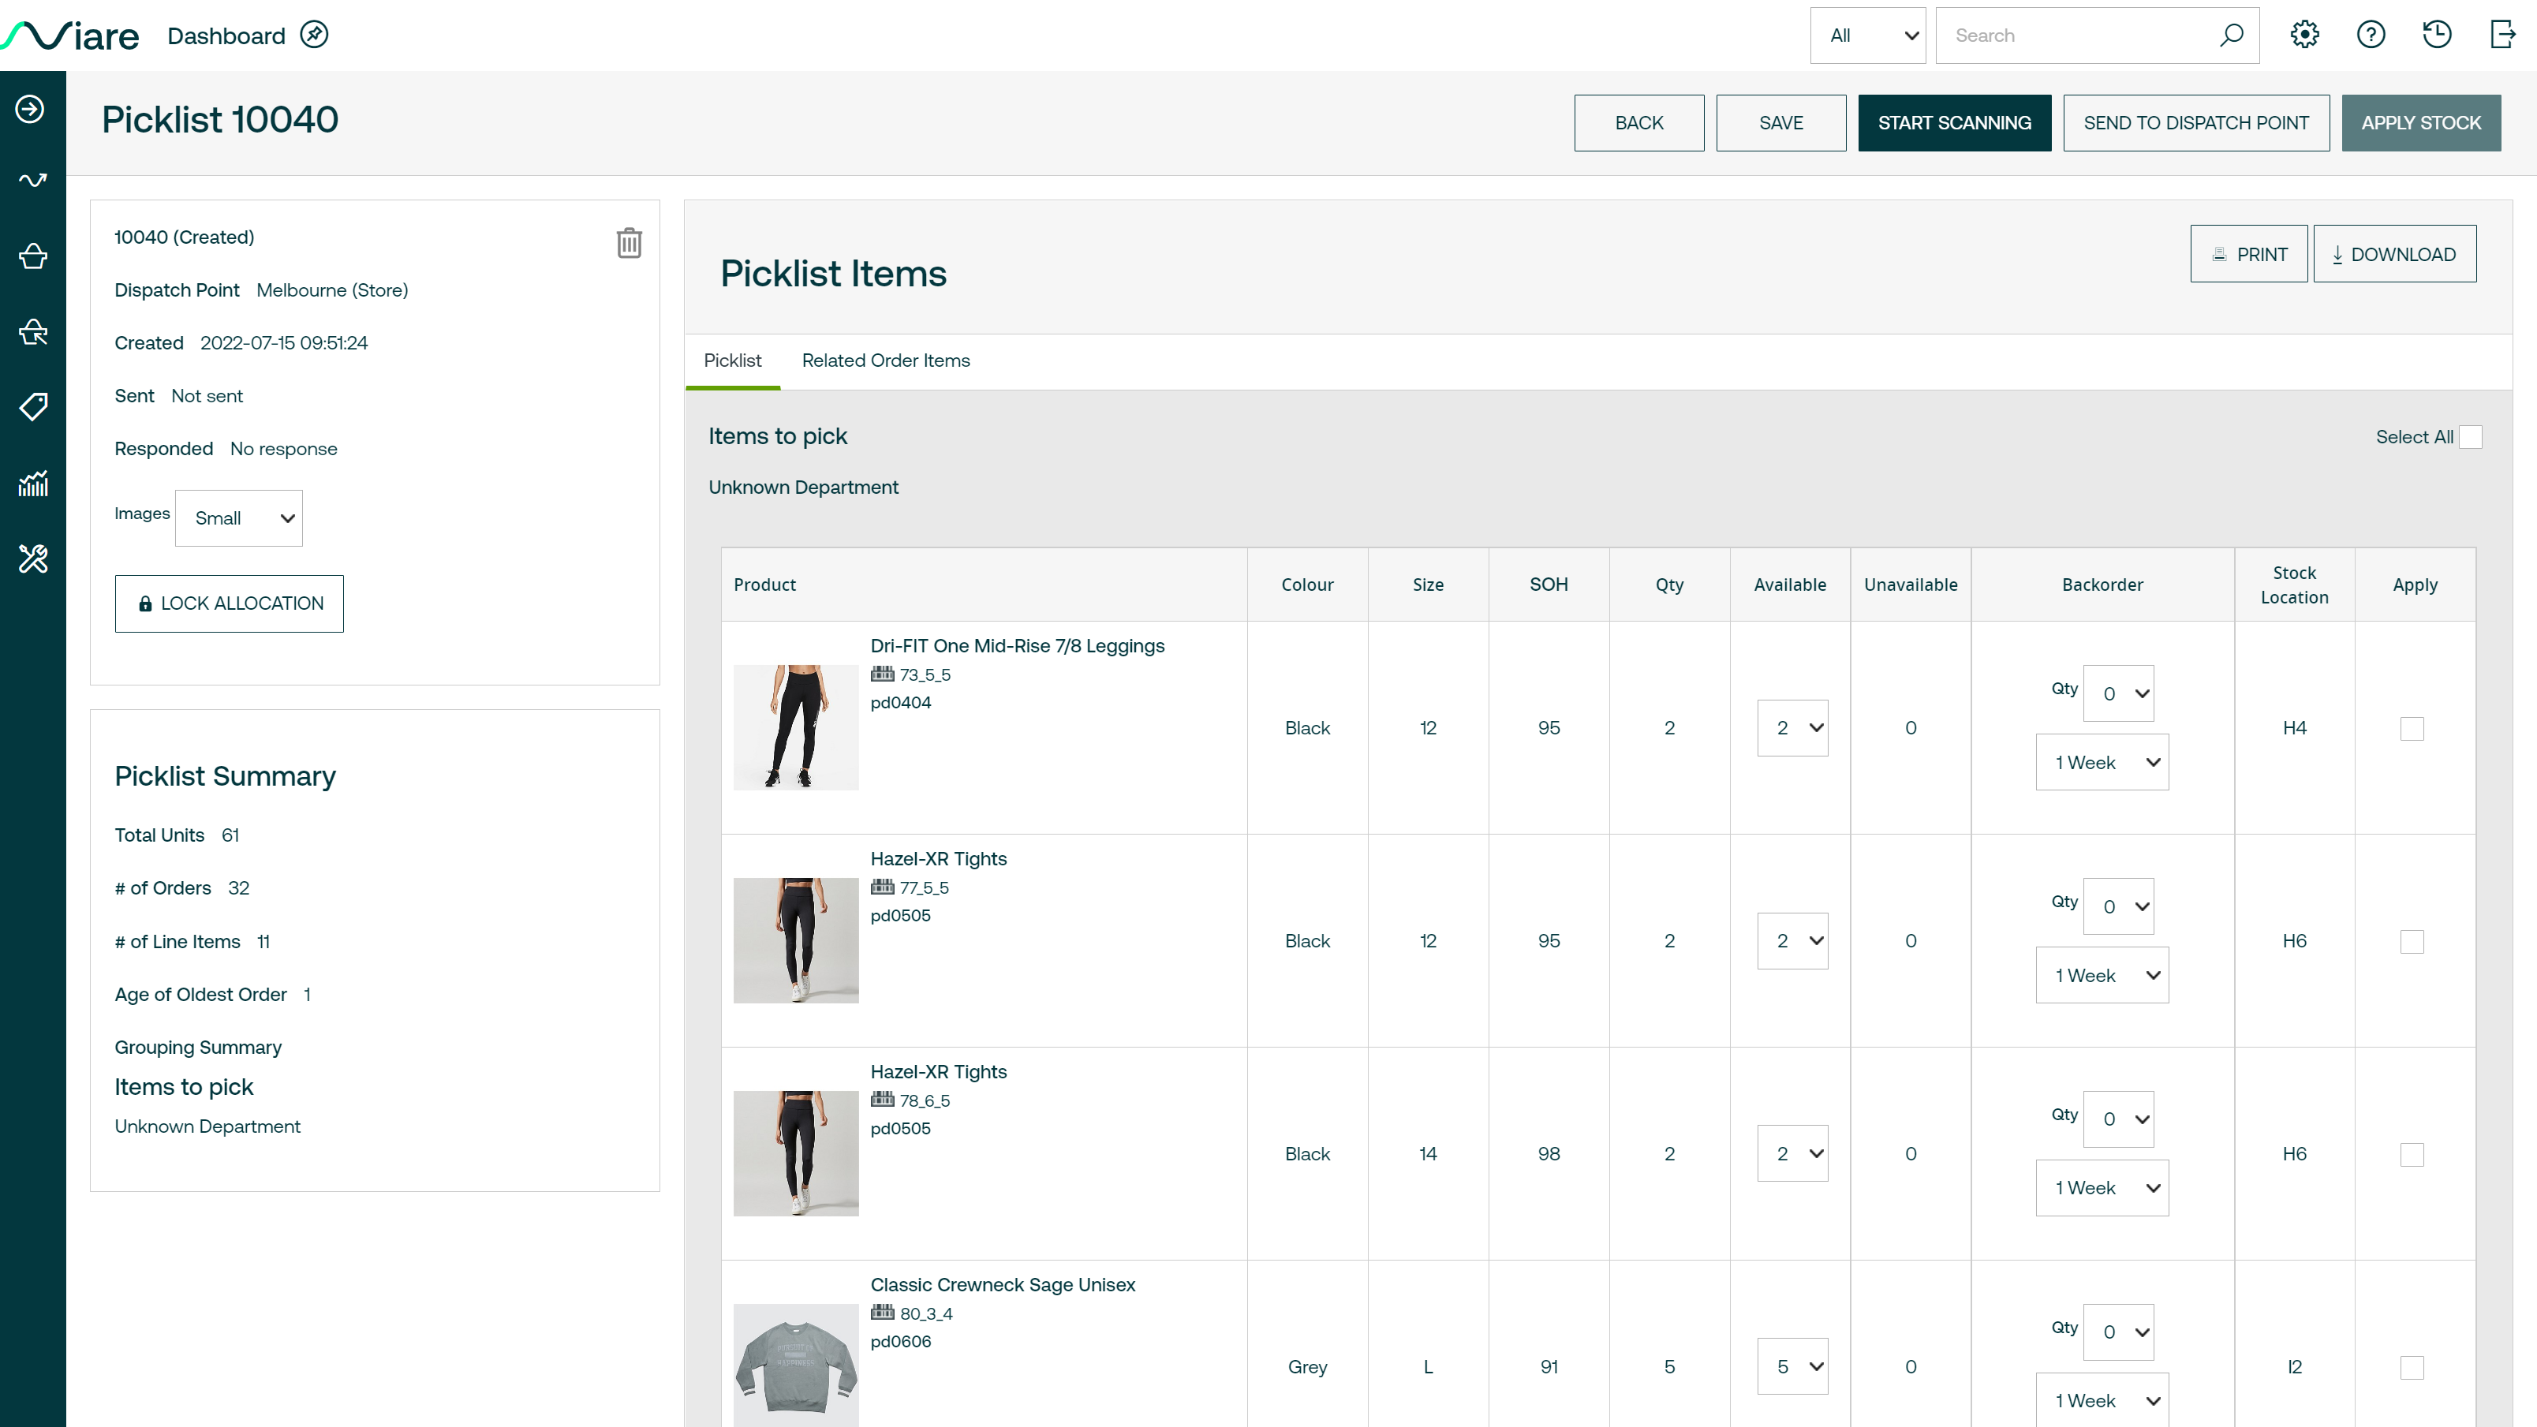2537x1427 pixels.
Task: Expand the backorder duration dropdown for Hazel-XR second row
Action: 2102,1186
